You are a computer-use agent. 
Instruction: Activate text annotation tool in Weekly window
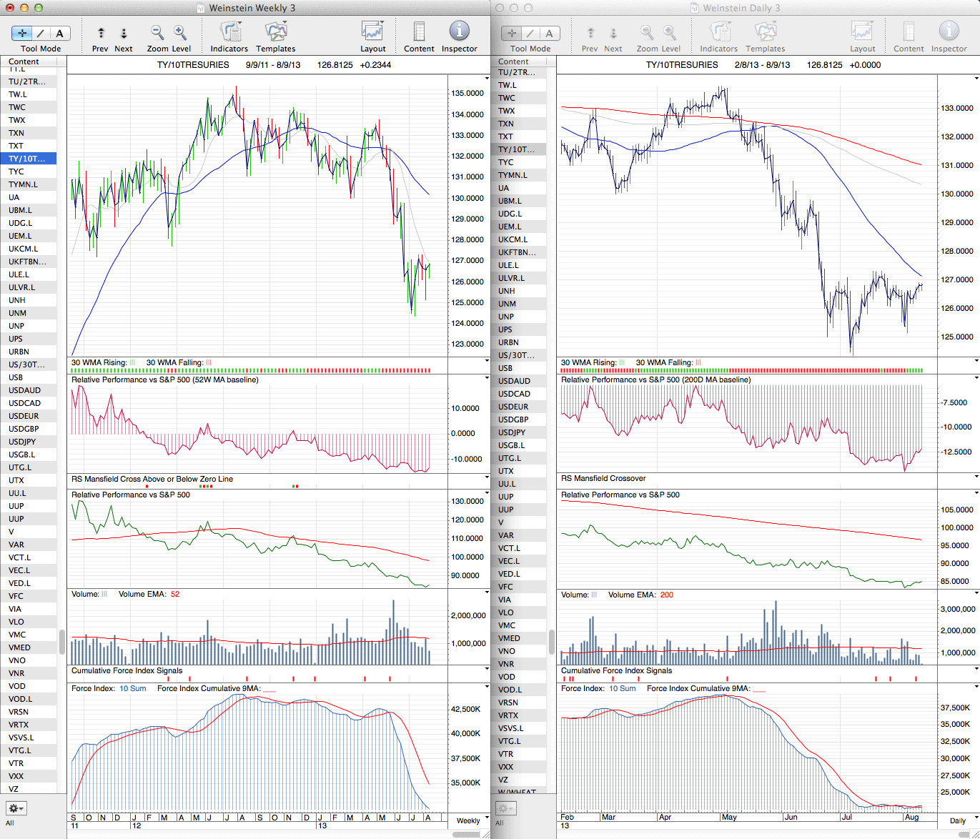coord(59,33)
